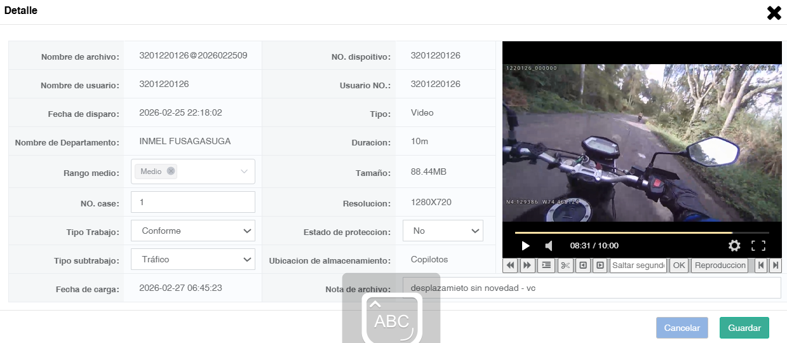Remove the Medio tag

(171, 171)
